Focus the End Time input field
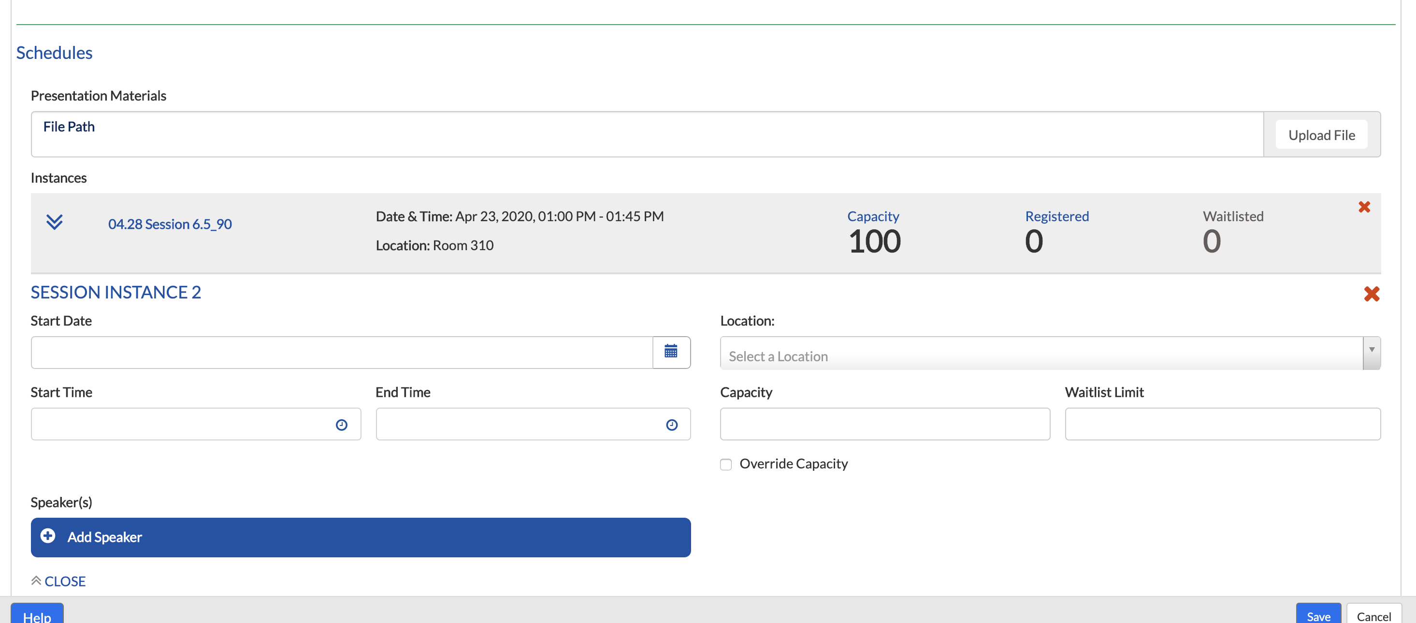This screenshot has height=623, width=1416. click(x=533, y=424)
